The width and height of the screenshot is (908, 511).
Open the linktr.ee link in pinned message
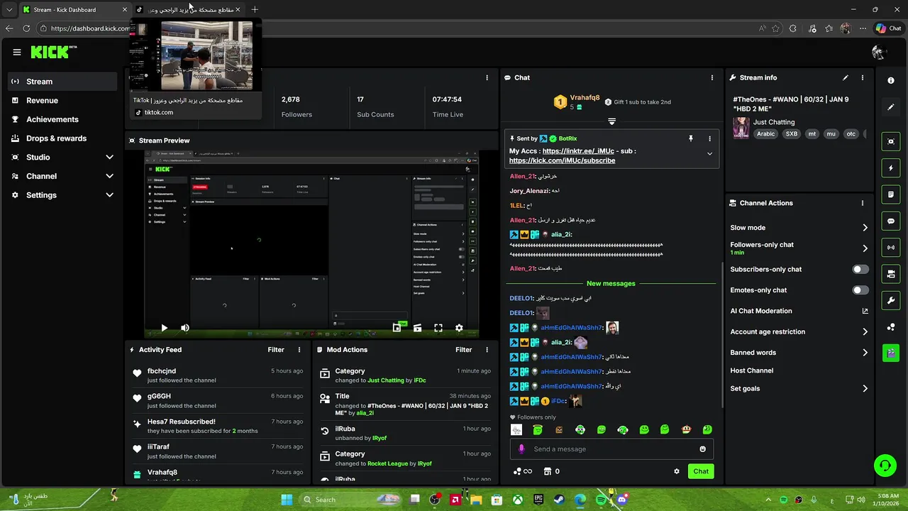[578, 151]
